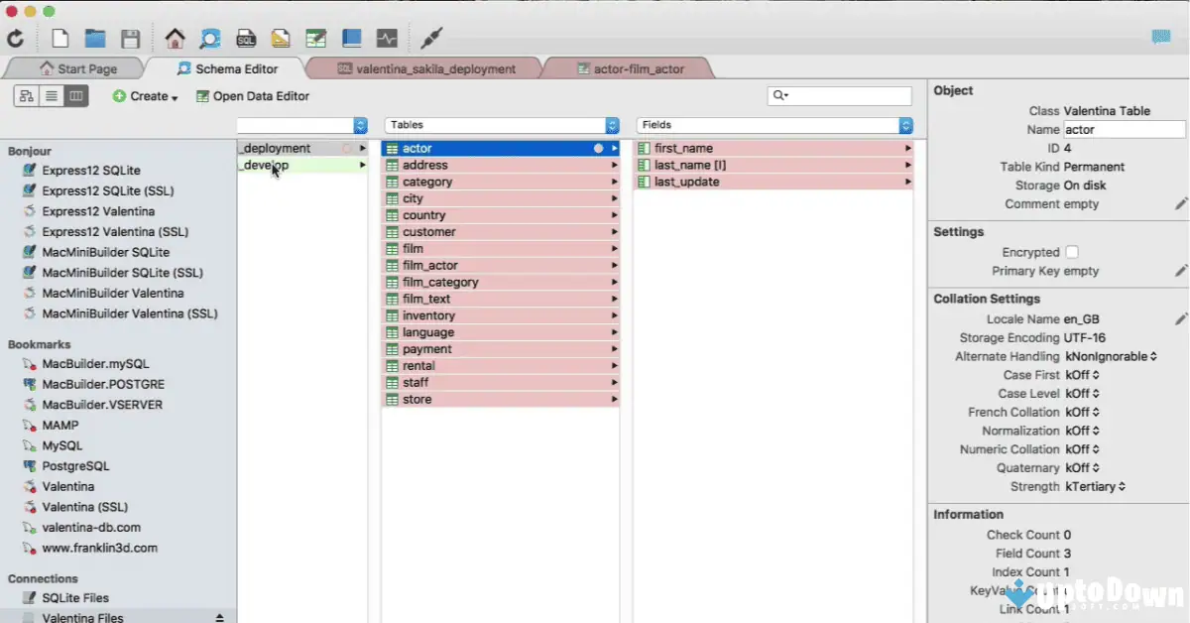This screenshot has width=1190, height=623.
Task: Switch schema view to tree diagram mode
Action: tap(25, 96)
